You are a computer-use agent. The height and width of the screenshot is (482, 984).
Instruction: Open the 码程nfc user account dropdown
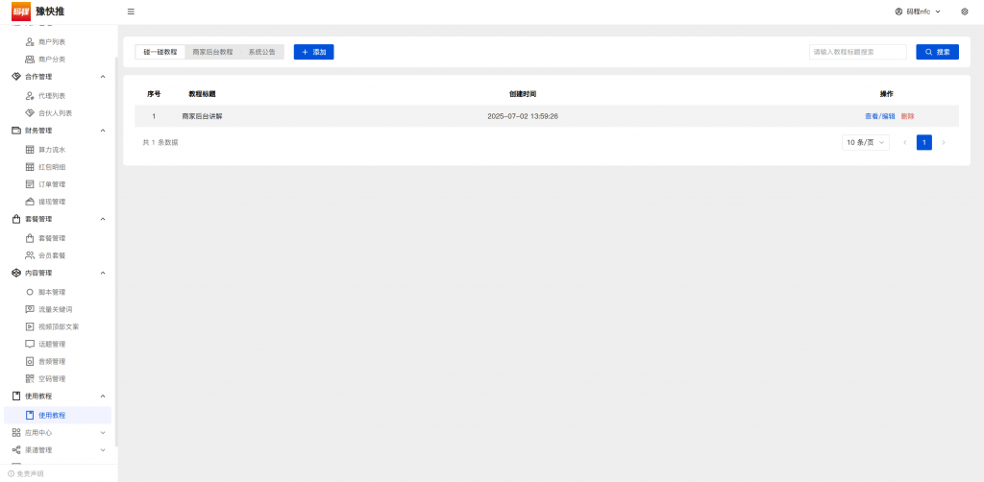917,12
